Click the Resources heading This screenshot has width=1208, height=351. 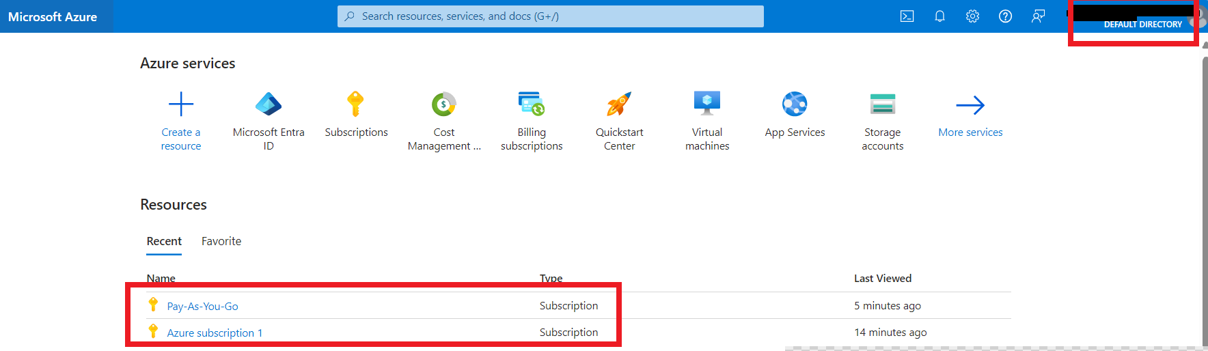(x=174, y=205)
